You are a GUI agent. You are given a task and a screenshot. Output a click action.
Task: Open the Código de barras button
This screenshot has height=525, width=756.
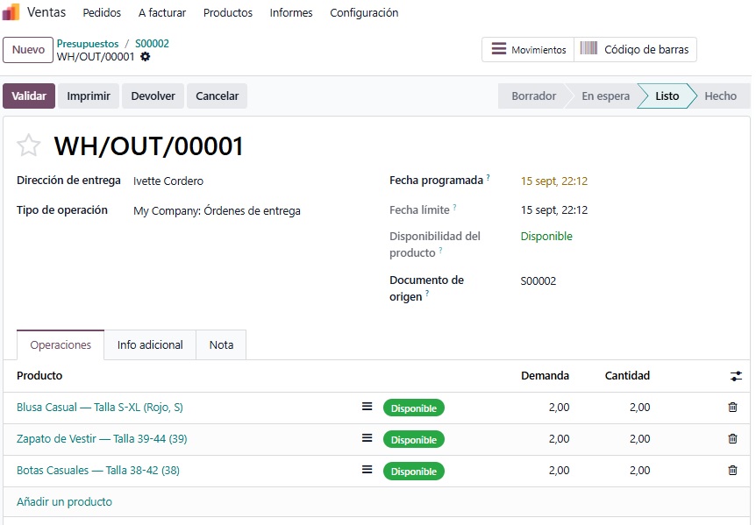(x=635, y=50)
